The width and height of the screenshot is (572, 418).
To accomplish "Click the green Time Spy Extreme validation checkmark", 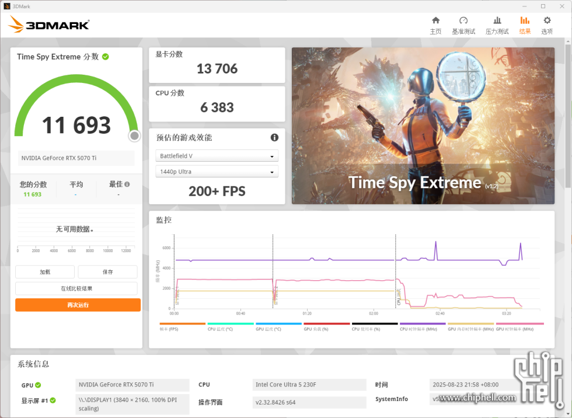I will pyautogui.click(x=106, y=57).
